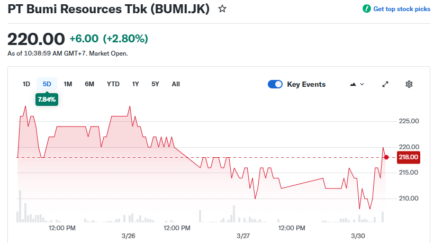Switch chart to the 1M range
This screenshot has width=434, height=243.
point(68,84)
